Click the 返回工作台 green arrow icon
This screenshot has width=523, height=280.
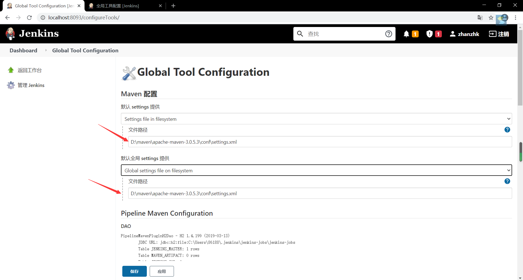coord(11,70)
